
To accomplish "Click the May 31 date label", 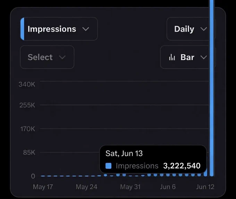I will [x=130, y=187].
